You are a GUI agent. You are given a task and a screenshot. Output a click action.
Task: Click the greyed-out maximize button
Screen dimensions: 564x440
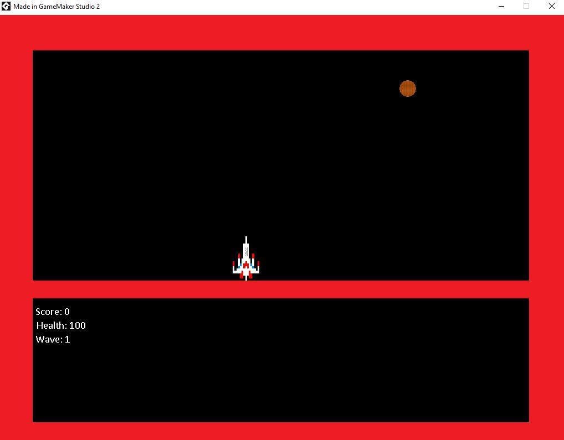(x=526, y=6)
